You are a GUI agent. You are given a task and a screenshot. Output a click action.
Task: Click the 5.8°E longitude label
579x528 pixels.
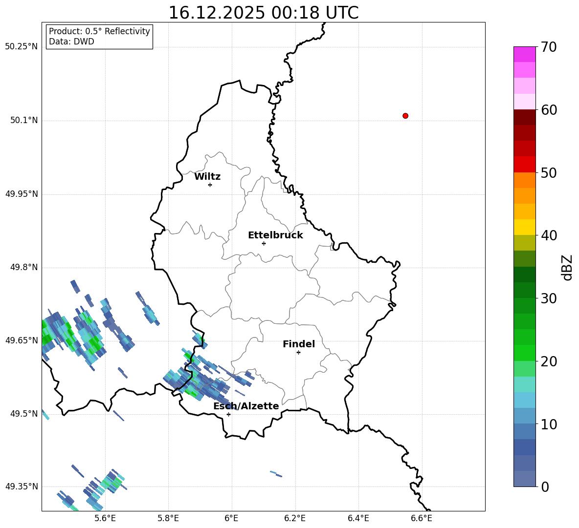(x=168, y=518)
